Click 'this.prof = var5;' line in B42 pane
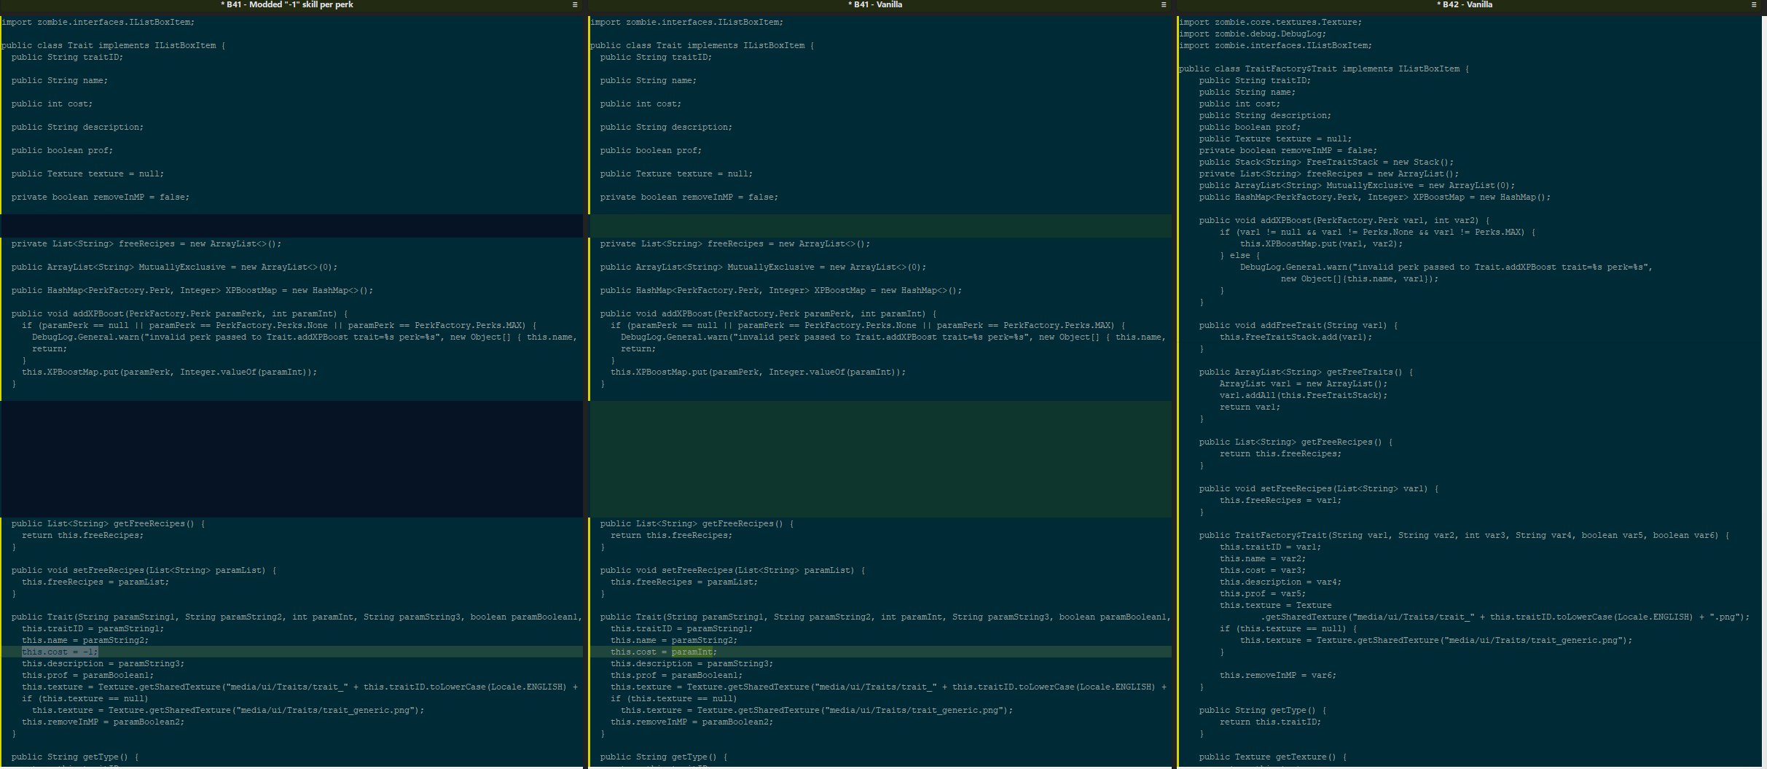This screenshot has width=1767, height=769. pos(1263,593)
